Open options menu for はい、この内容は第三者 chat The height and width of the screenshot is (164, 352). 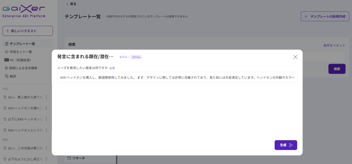tap(46, 148)
